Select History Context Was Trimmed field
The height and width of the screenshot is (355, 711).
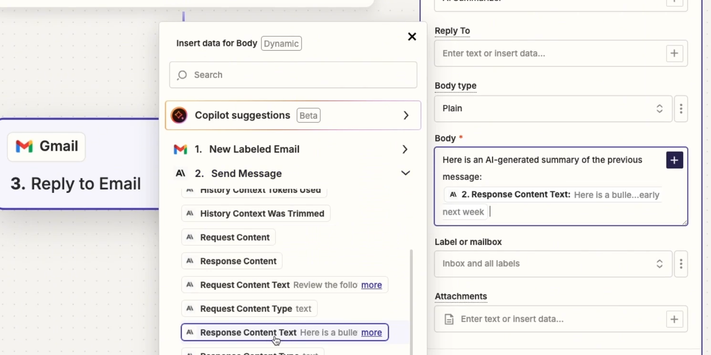pyautogui.click(x=256, y=213)
